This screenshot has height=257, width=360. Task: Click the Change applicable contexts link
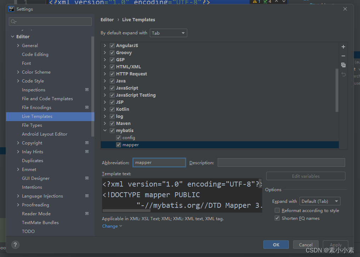(x=112, y=226)
